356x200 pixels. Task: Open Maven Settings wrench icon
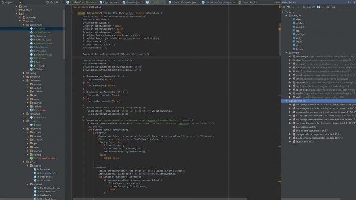(x=333, y=7)
